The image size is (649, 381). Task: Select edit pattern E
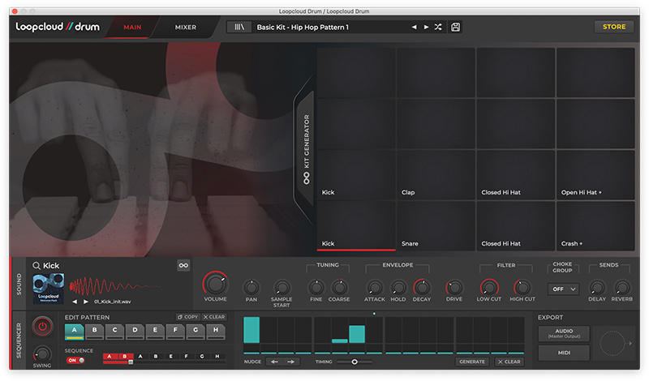tap(155, 332)
